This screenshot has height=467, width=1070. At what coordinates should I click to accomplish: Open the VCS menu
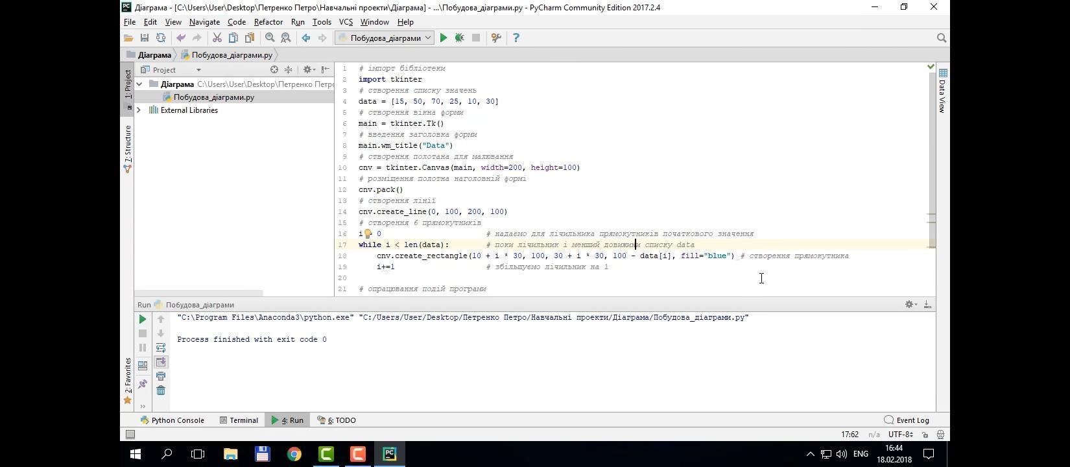tap(346, 22)
